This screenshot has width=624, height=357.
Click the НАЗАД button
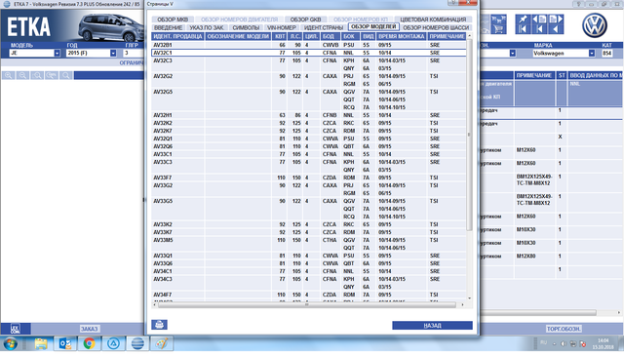[432, 325]
